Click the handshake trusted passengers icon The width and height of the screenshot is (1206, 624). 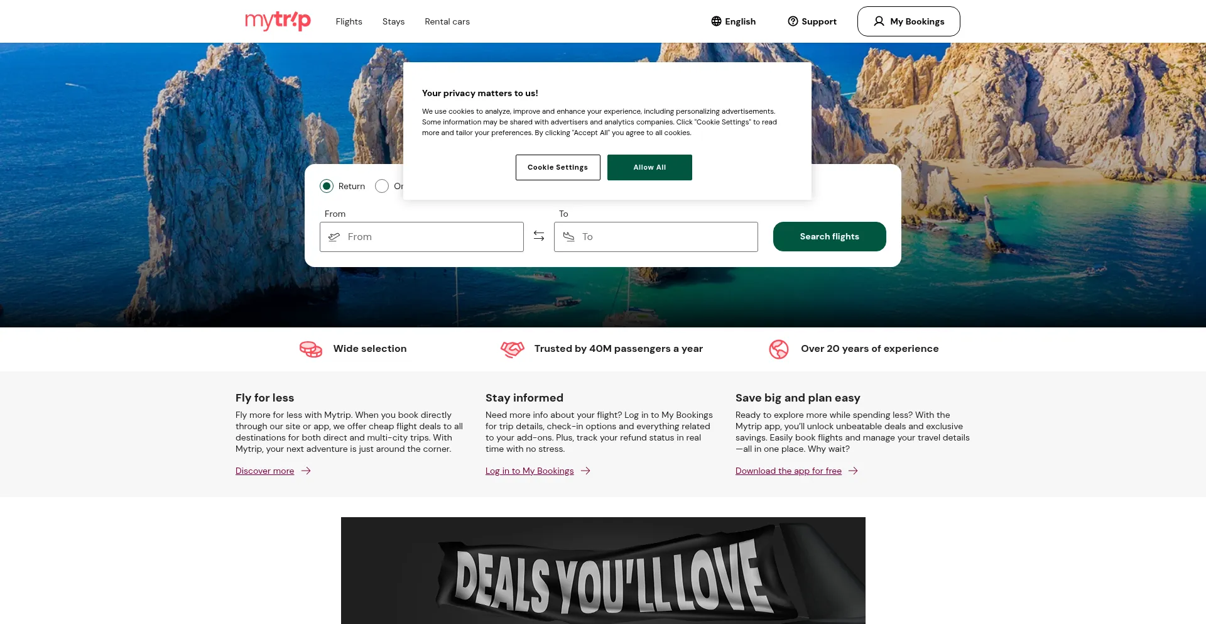pyautogui.click(x=513, y=349)
